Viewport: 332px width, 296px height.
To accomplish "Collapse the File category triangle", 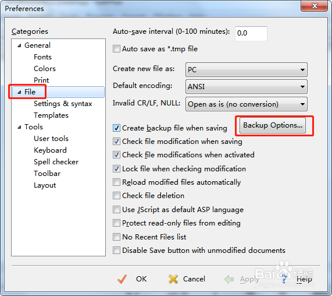I will point(19,92).
